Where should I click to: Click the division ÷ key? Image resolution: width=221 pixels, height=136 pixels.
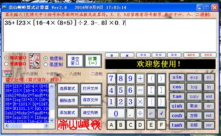point(140,113)
